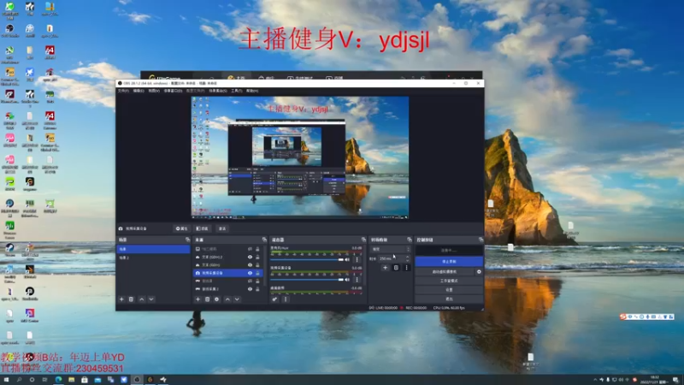Open the 帮助(H) menu

252,91
